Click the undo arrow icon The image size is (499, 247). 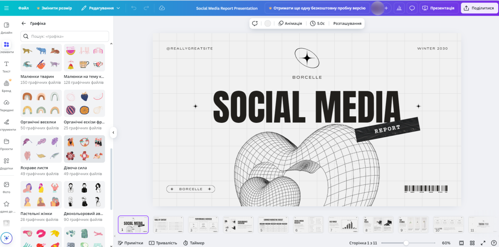[x=133, y=8]
